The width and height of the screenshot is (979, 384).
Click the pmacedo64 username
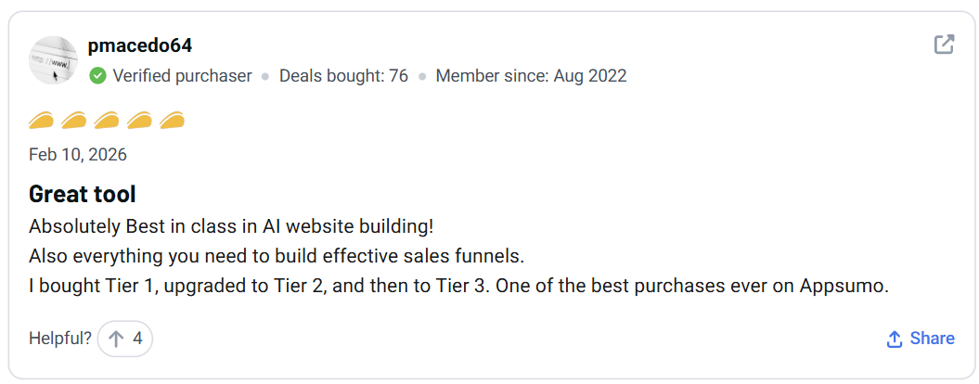139,46
